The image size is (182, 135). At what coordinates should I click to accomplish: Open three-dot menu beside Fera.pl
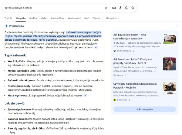point(126,75)
